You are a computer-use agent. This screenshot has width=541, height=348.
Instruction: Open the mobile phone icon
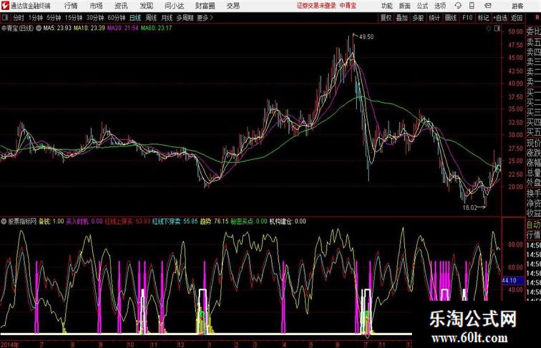(x=472, y=6)
